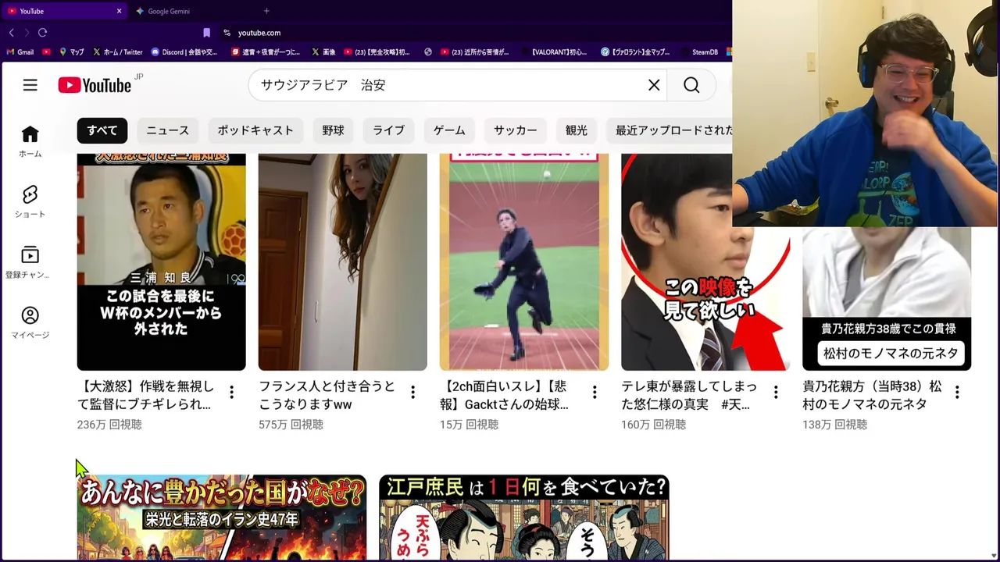Open ショート in the left sidebar
The image size is (1000, 562).
30,201
